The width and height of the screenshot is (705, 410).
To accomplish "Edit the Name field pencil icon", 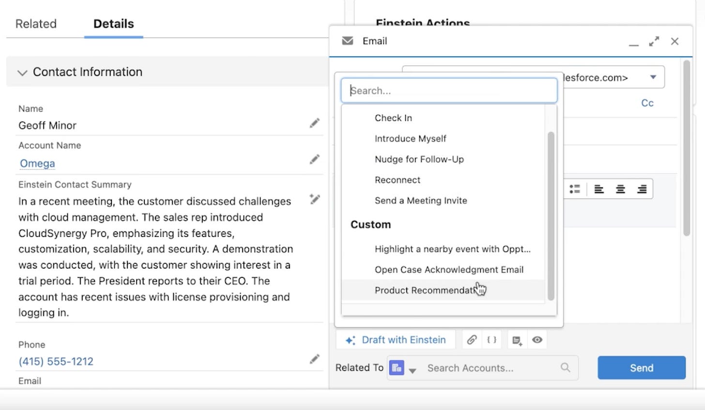I will pyautogui.click(x=315, y=123).
